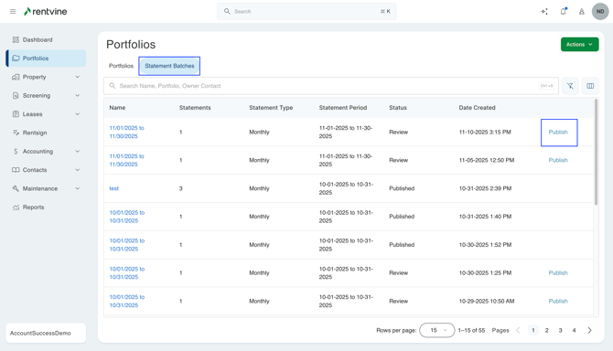Open the batch link created 10-31-2025 1:40 PM
613x351 pixels.
click(x=126, y=217)
